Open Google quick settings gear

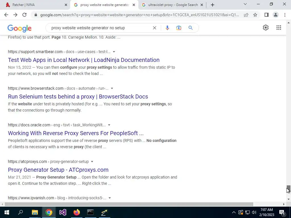(x=266, y=28)
